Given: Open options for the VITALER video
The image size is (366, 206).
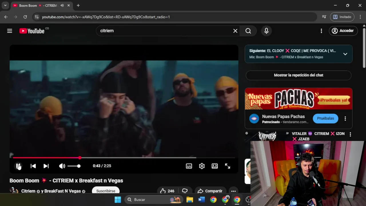Looking at the screenshot, I should (350, 134).
